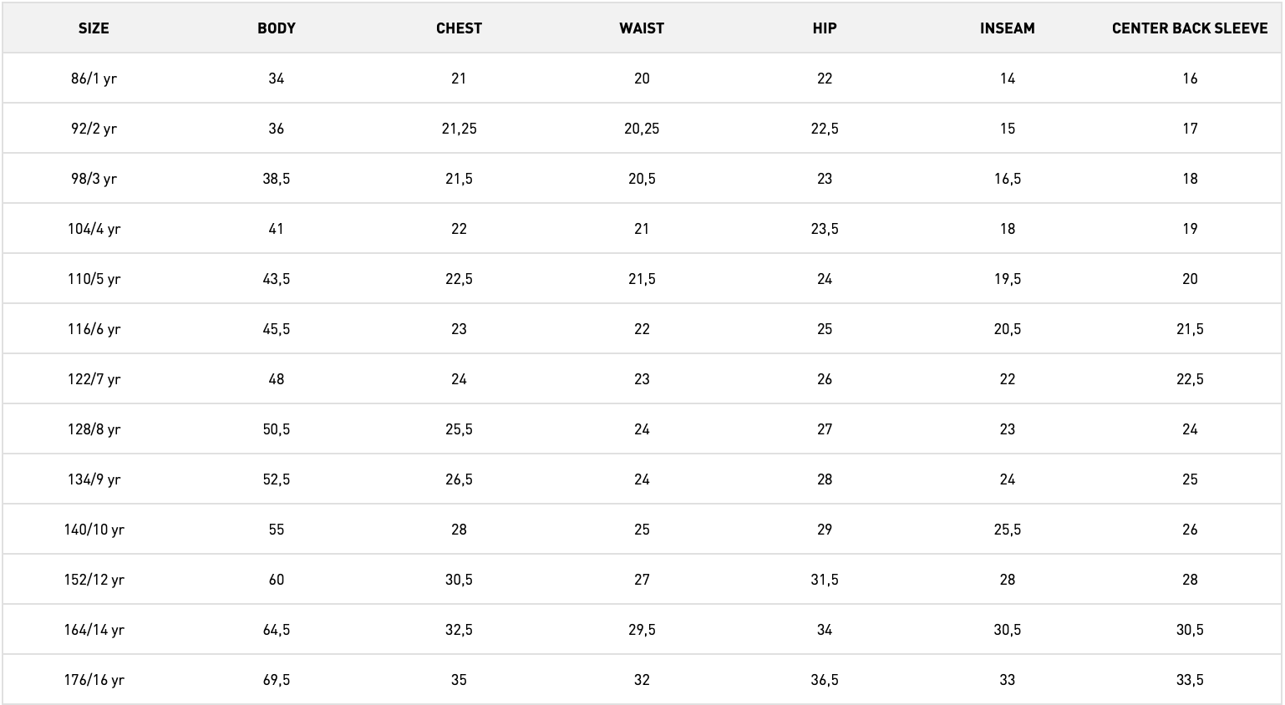
Task: Click the BODY column header
Action: coord(277,28)
